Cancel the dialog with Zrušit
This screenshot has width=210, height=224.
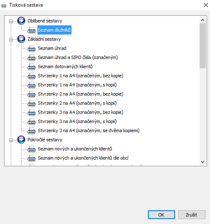(192, 214)
